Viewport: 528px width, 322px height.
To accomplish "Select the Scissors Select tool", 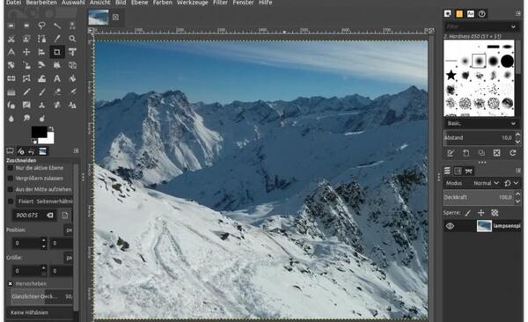I will pyautogui.click(x=11, y=39).
